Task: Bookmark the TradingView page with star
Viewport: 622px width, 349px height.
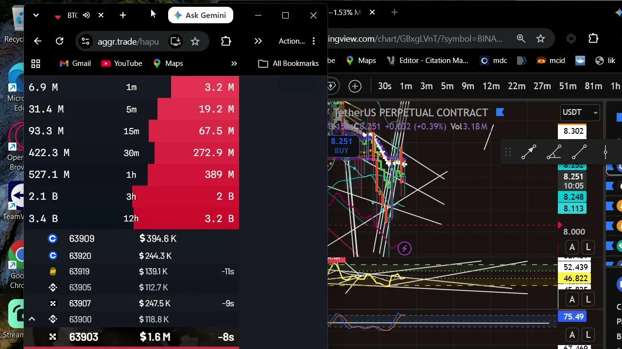Action: click(540, 39)
